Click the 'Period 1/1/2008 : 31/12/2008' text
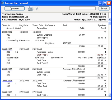 point(90,20)
